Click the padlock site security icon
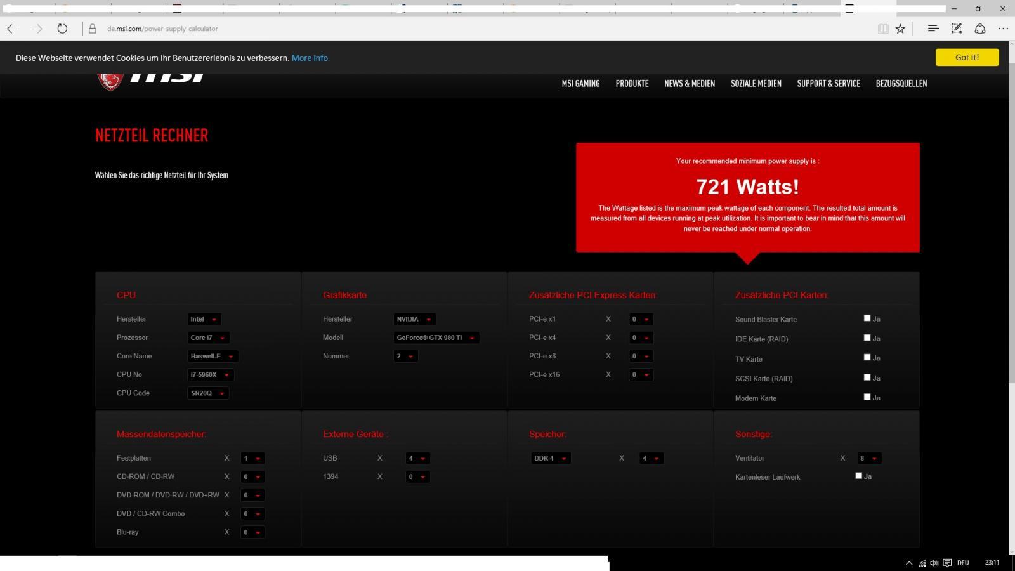 pos(93,29)
